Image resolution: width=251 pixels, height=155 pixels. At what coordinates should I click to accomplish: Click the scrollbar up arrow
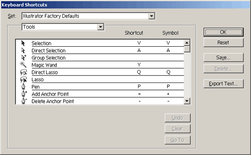[x=187, y=42]
